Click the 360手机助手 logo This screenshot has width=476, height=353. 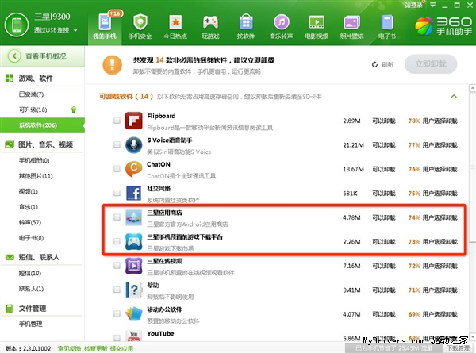pyautogui.click(x=443, y=26)
